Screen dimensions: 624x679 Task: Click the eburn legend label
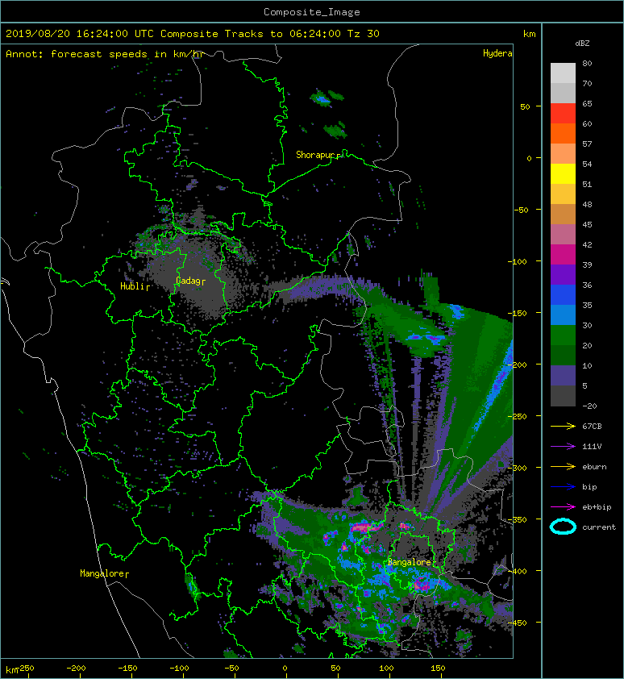point(594,467)
